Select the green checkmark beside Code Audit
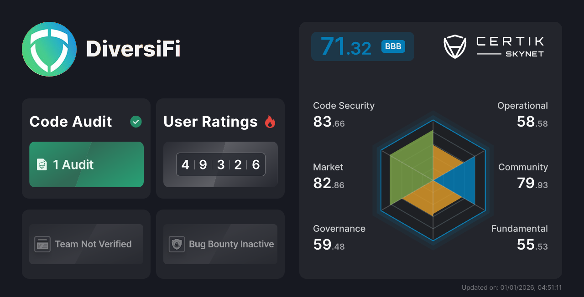Viewport: 584px width, 297px height. [x=136, y=122]
